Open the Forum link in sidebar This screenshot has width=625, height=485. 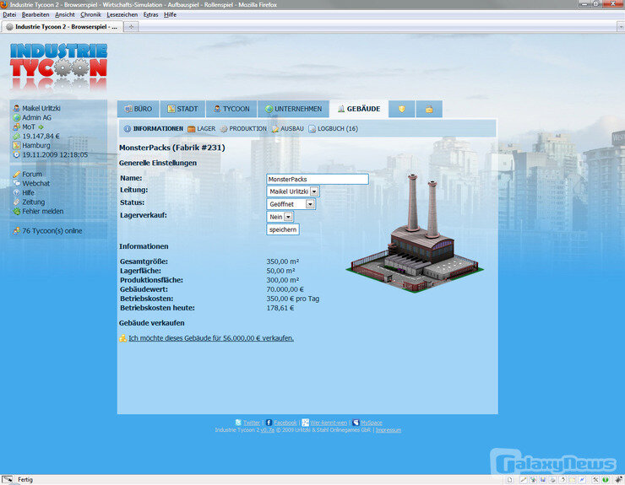[x=32, y=175]
